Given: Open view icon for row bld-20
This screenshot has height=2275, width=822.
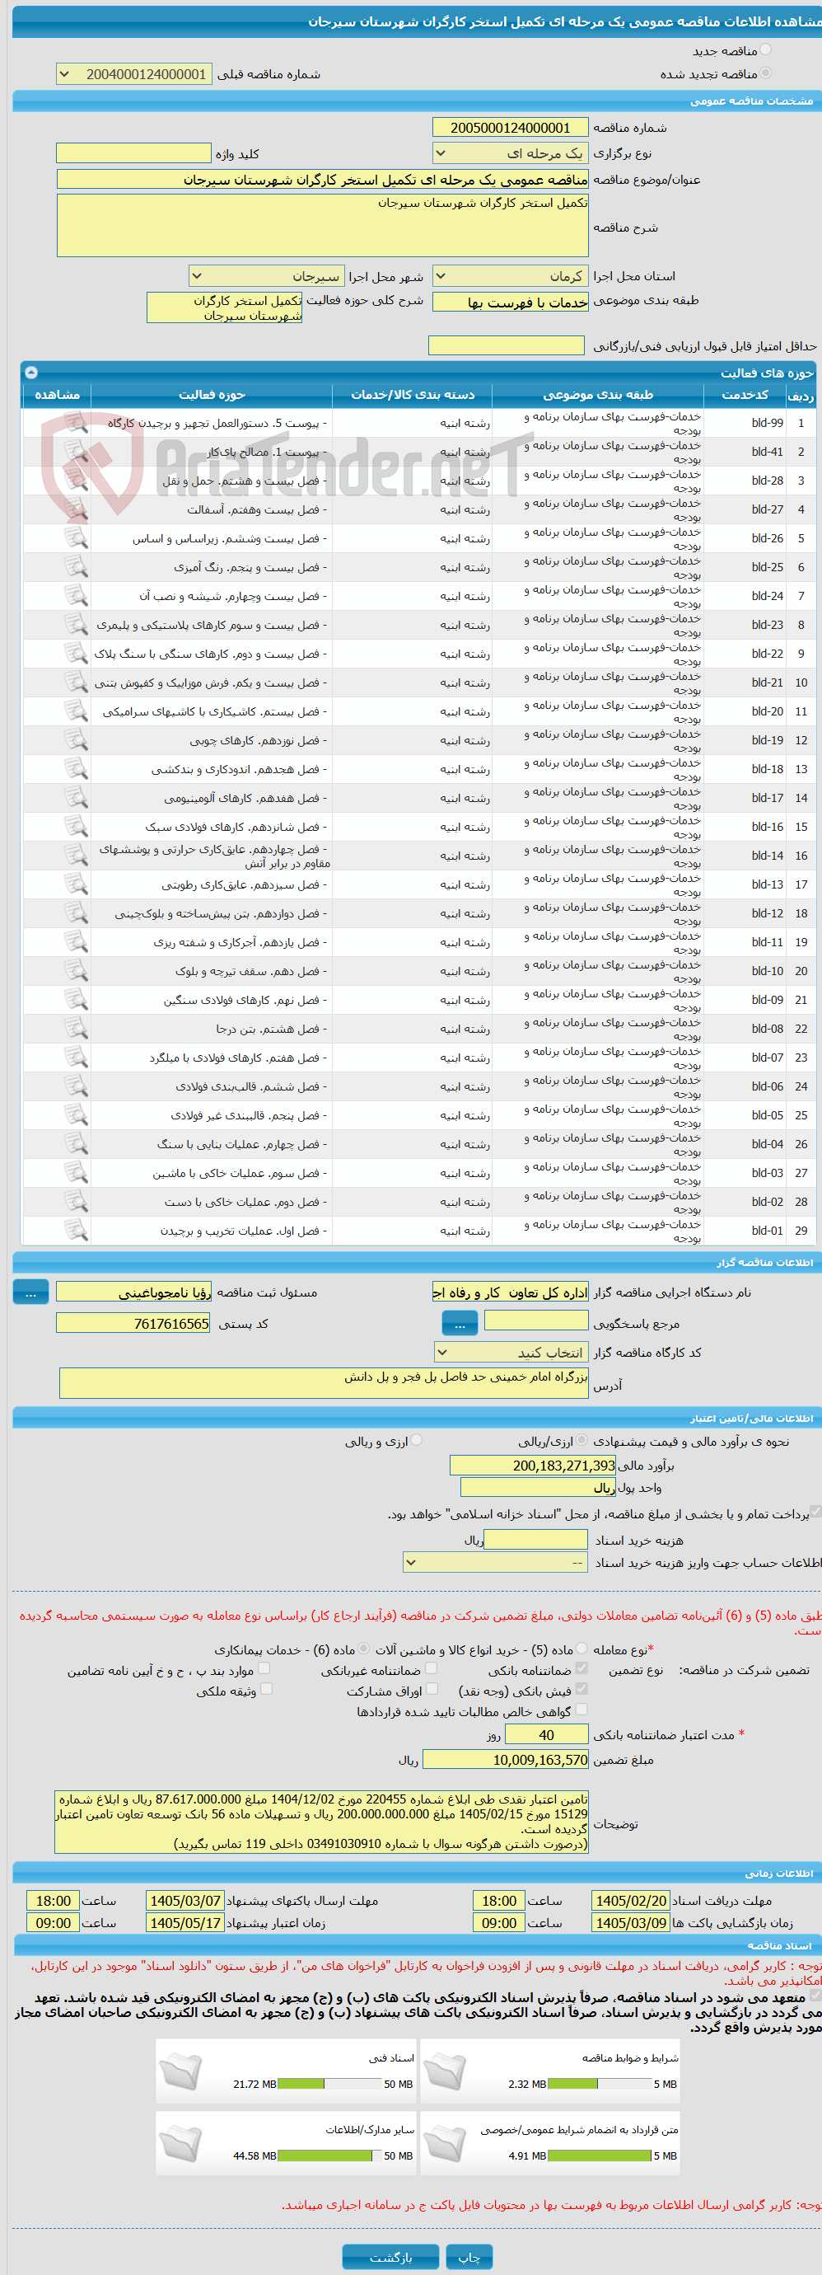Looking at the screenshot, I should point(76,712).
